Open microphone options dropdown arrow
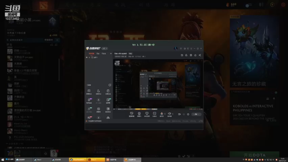The image size is (288, 162). pyautogui.click(x=165, y=114)
